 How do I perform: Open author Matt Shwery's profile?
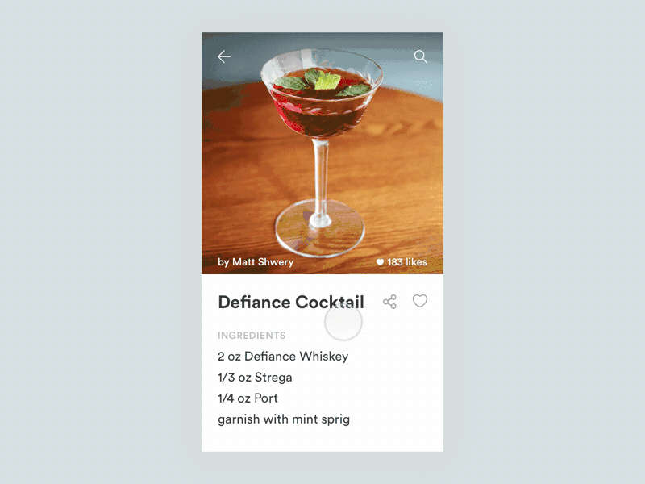pos(256,262)
